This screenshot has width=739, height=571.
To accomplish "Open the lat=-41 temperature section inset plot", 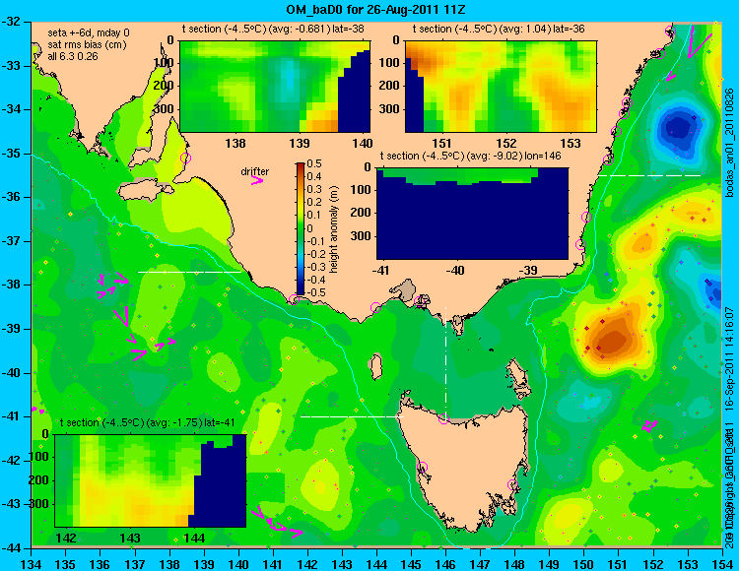I will (x=151, y=480).
